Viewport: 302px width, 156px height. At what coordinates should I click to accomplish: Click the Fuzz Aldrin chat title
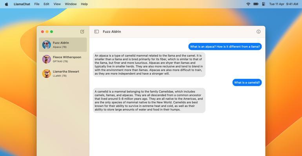[112, 32]
